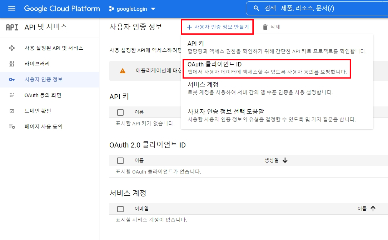388x240 pixels.
Task: Focus the product and resource search field
Action: [x=317, y=9]
